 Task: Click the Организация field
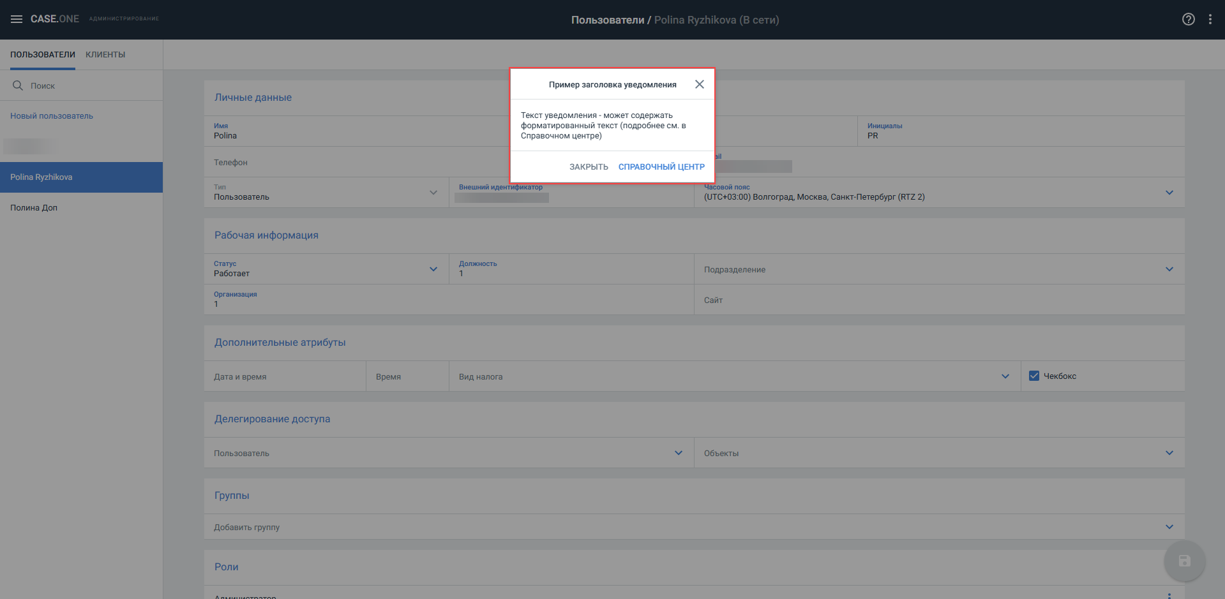[x=449, y=300]
